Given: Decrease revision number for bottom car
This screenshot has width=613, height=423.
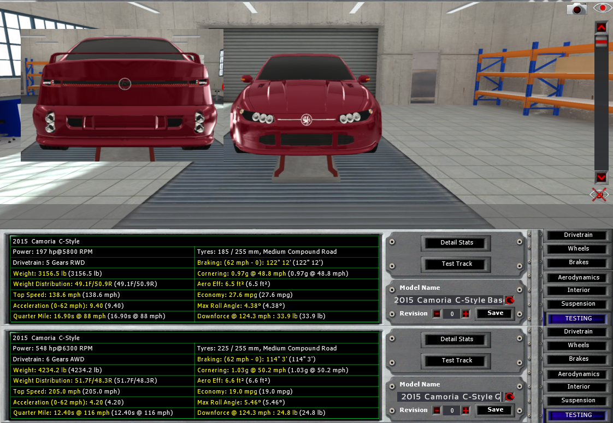Looking at the screenshot, I should pyautogui.click(x=437, y=410).
